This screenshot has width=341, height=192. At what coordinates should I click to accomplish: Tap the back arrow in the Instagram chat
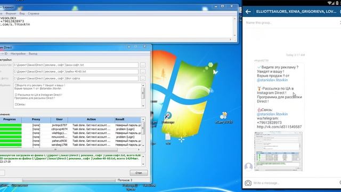coord(248,12)
